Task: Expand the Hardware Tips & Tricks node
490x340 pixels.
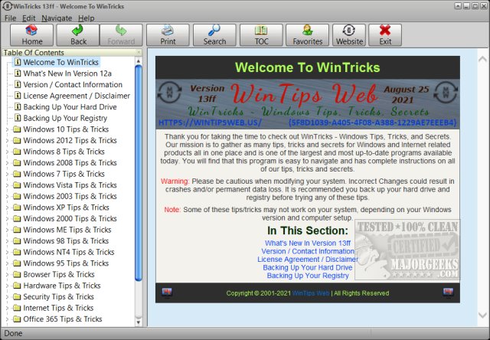Action: tap(7, 286)
